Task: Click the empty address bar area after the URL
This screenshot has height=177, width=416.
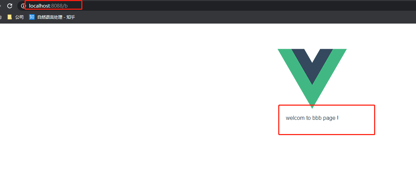Action: click(x=242, y=6)
